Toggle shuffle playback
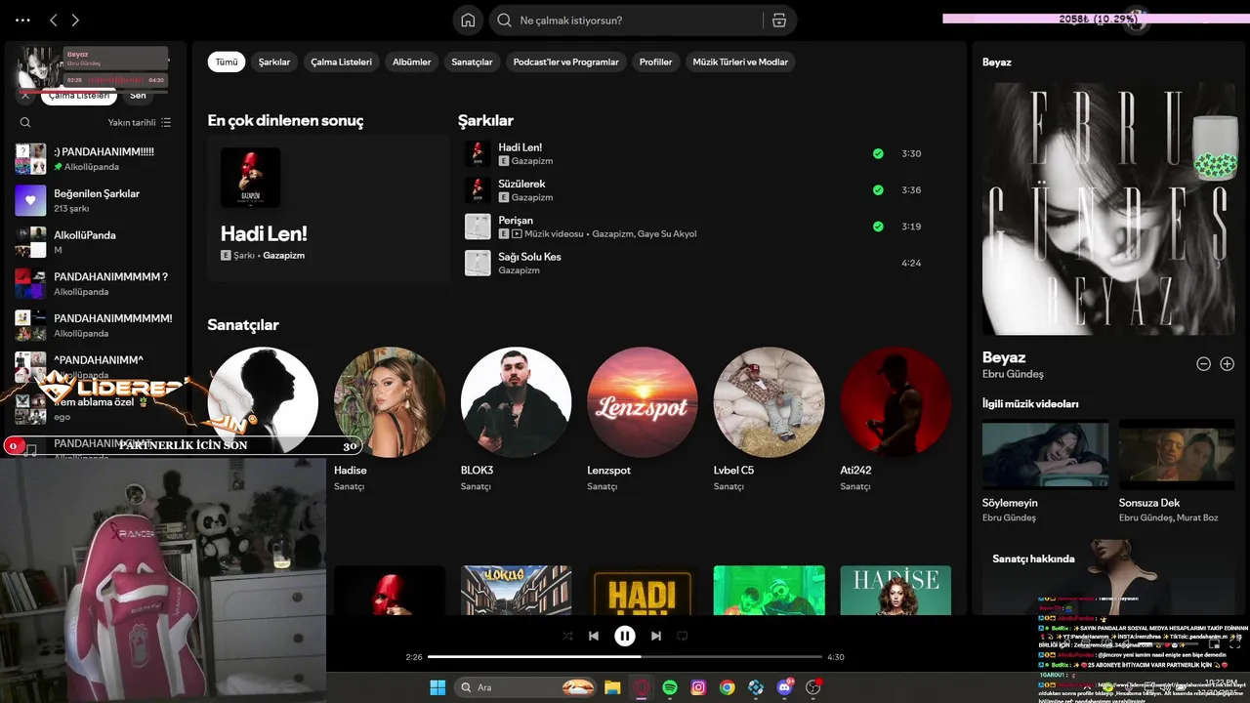The width and height of the screenshot is (1250, 703). click(x=567, y=636)
